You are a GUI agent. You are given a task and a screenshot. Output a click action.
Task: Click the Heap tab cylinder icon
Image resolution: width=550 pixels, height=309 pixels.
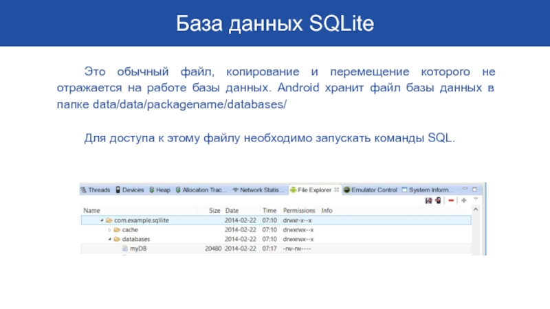(151, 190)
